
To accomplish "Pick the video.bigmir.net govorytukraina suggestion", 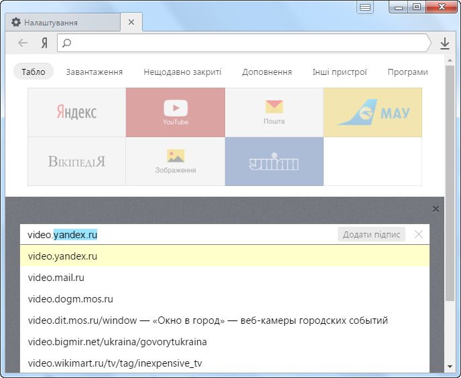I will pyautogui.click(x=224, y=342).
